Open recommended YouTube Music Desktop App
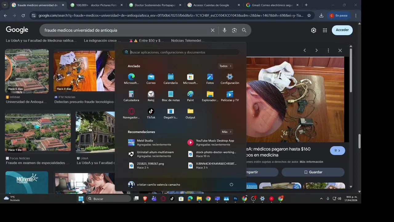394x222 pixels. pyautogui.click(x=212, y=142)
